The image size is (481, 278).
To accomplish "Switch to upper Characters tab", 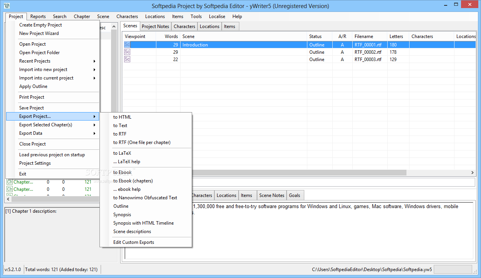I will 184,26.
